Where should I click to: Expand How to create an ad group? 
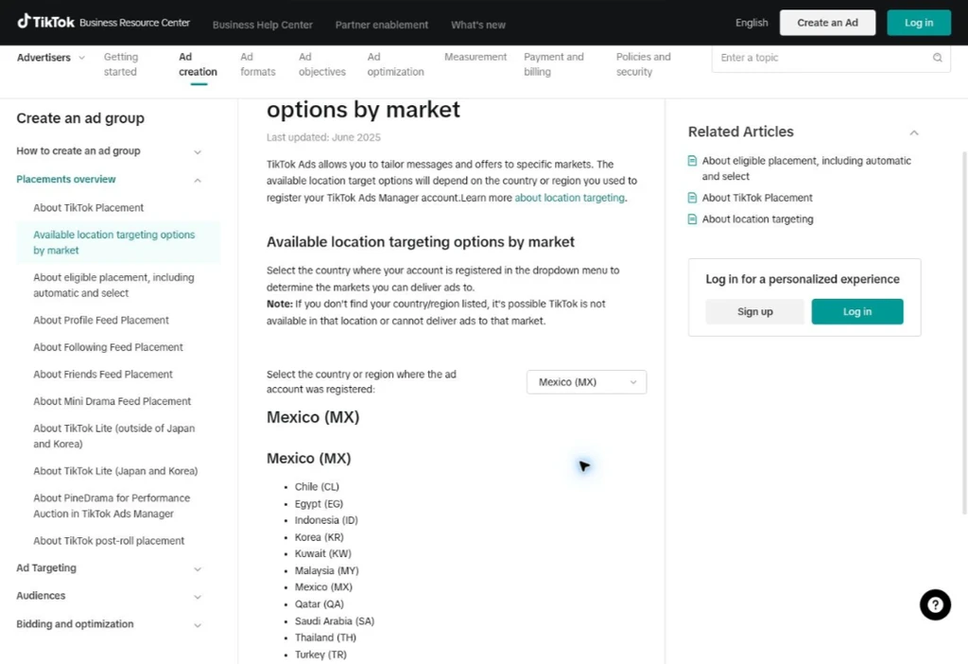pyautogui.click(x=198, y=152)
